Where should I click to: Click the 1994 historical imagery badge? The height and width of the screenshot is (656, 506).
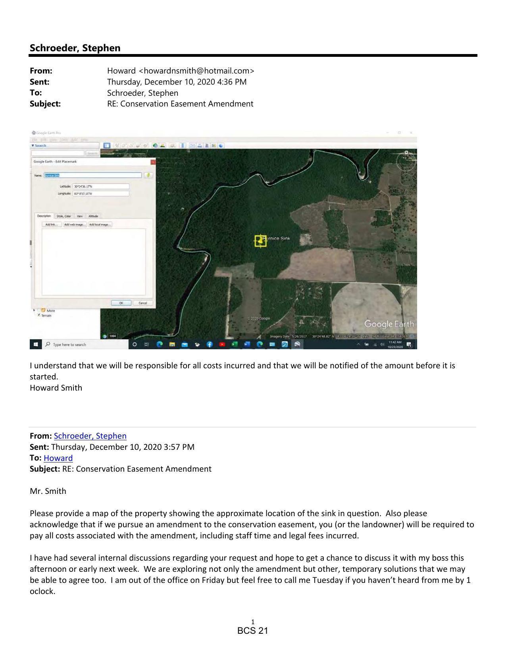click(x=113, y=336)
